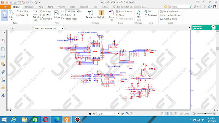This screenshot has width=219, height=123.
Task: Take a SnapShot of the page
Action: point(22,11)
